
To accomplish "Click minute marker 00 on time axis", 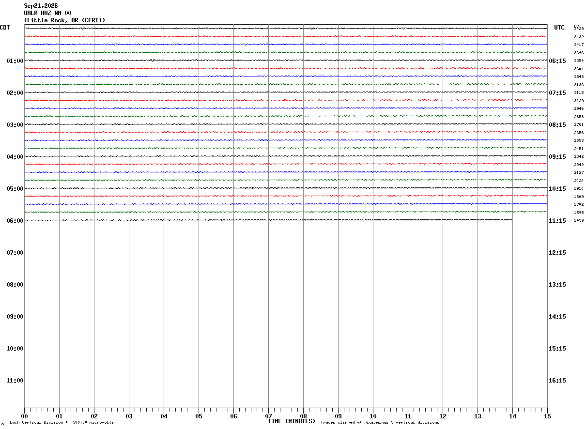I will (x=24, y=416).
